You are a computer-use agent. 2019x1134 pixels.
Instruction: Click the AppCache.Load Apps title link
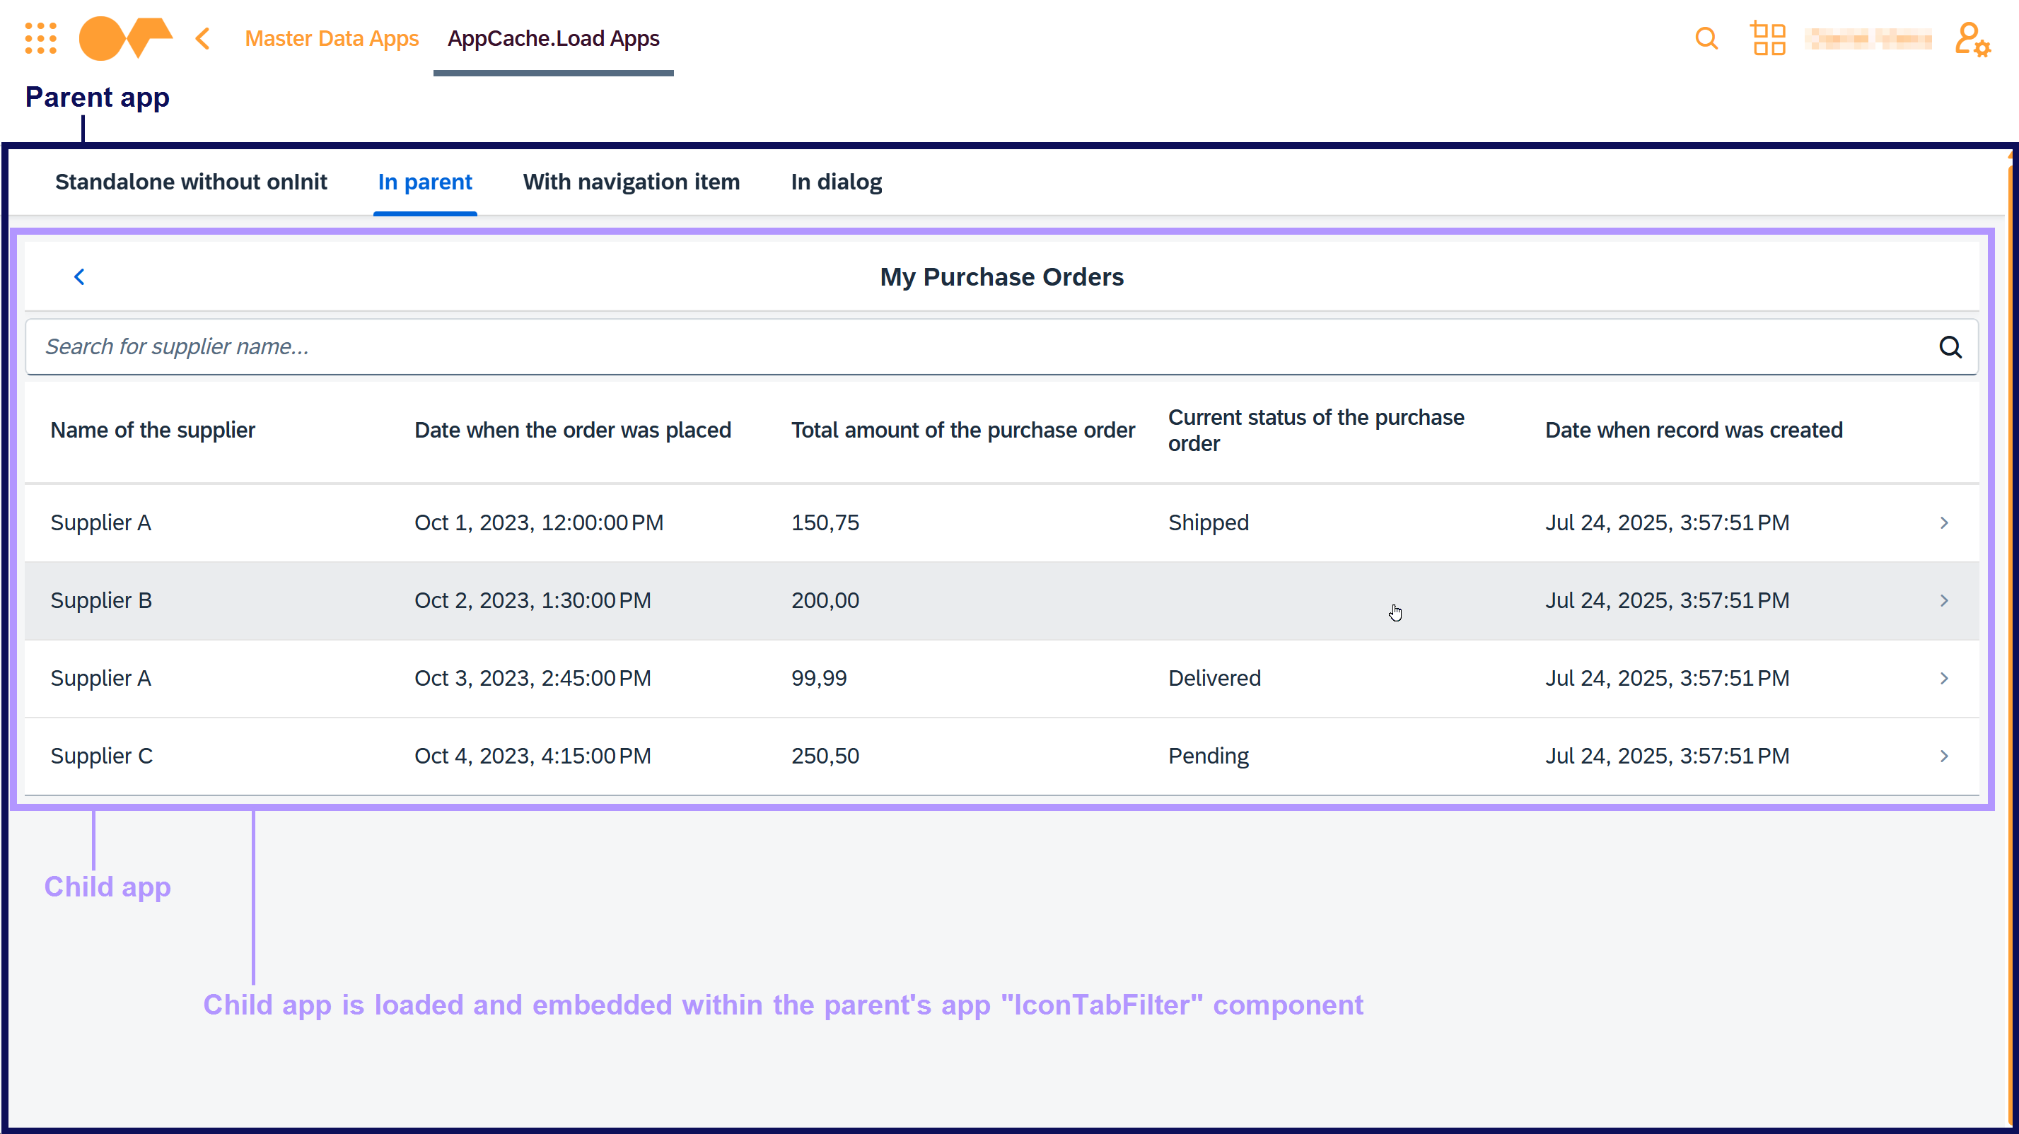[553, 37]
